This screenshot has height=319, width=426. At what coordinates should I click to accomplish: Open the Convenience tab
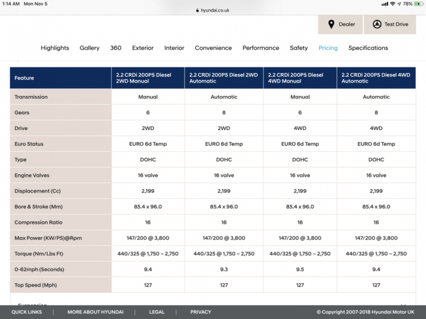pos(213,48)
